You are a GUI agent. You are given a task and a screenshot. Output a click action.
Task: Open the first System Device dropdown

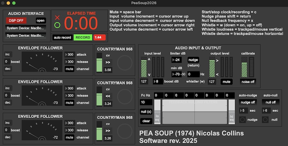coord(26,28)
